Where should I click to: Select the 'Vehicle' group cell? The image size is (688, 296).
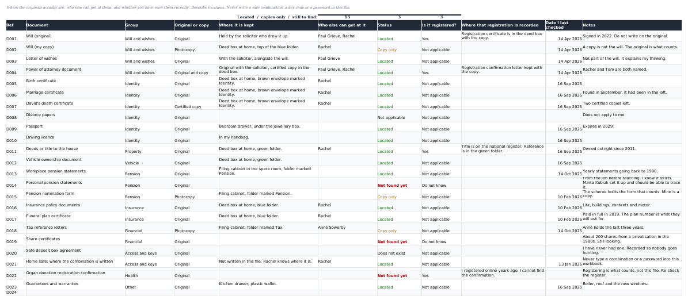click(x=150, y=160)
